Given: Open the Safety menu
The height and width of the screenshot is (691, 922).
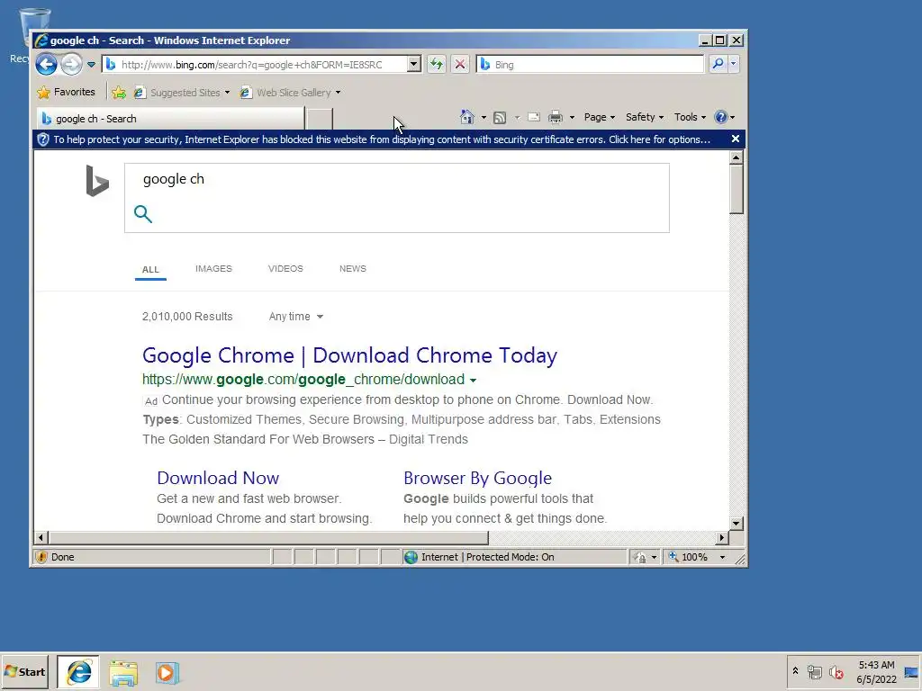Looking at the screenshot, I should [645, 117].
